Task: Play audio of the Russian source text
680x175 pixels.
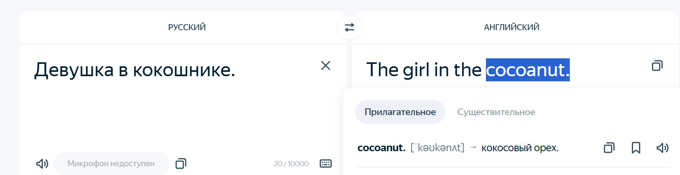Action: tap(42, 163)
